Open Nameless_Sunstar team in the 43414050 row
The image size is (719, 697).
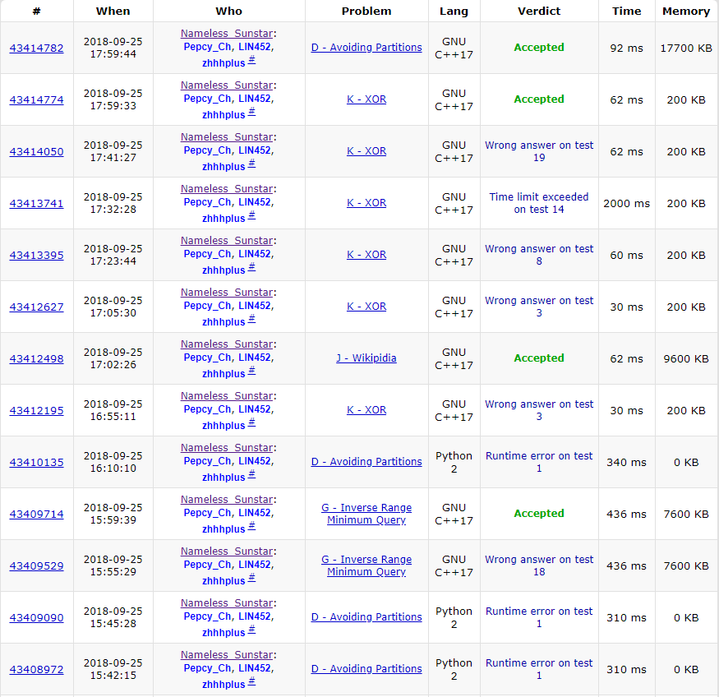(227, 137)
